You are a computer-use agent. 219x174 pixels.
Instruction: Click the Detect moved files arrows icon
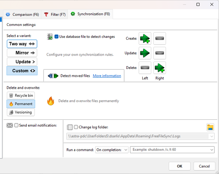pyautogui.click(x=53, y=76)
